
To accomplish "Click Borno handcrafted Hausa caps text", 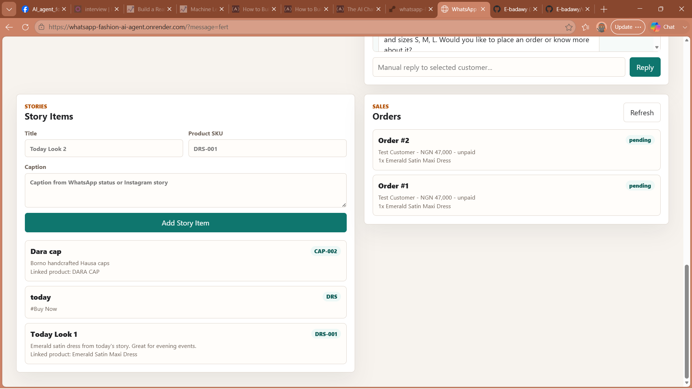I will pyautogui.click(x=70, y=263).
